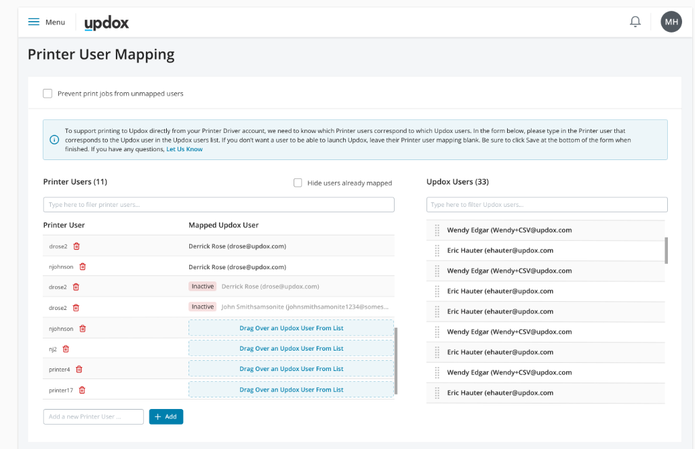Delete drose2 mapped to active Derrick Rose
Viewport: 695px width, 449px height.
[77, 246]
